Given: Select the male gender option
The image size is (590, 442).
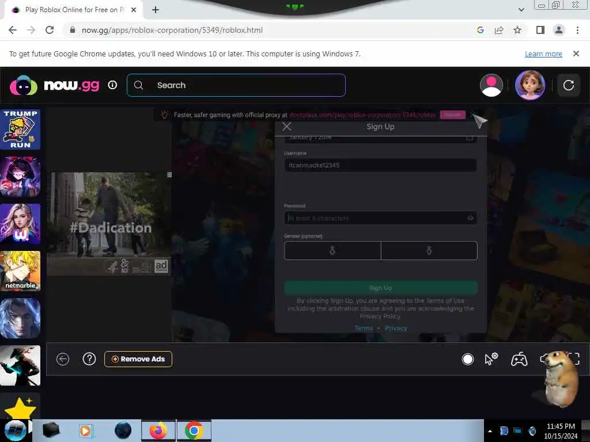Looking at the screenshot, I should tap(429, 251).
